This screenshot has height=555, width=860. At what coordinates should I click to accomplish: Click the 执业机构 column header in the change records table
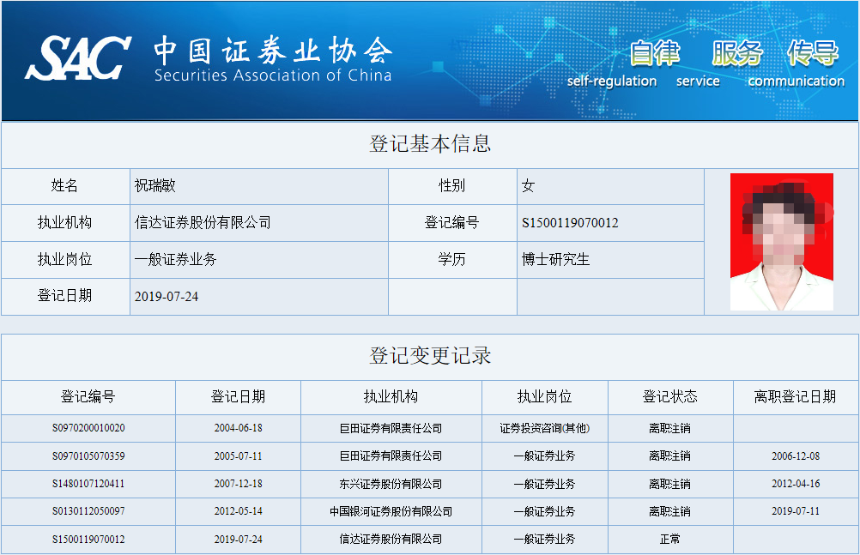[391, 396]
